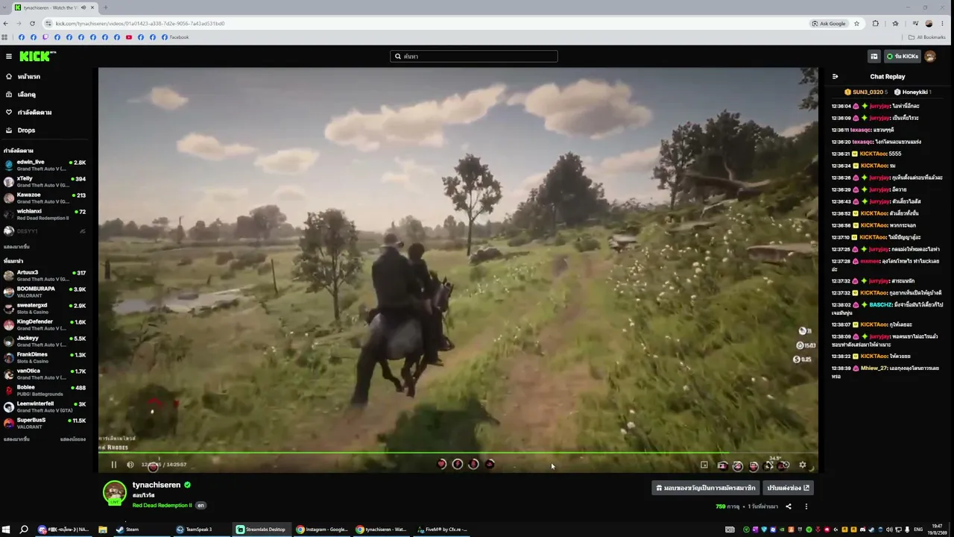Open edwin_live channel in sidebar
The image size is (954, 537).
pyautogui.click(x=45, y=166)
